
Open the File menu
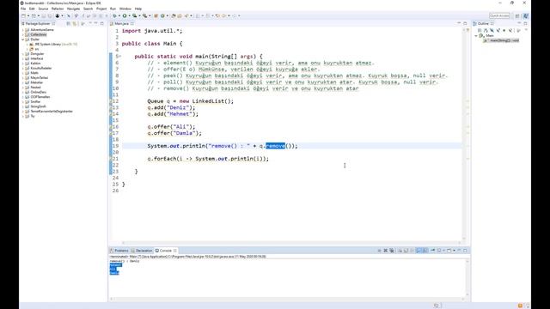coord(23,9)
